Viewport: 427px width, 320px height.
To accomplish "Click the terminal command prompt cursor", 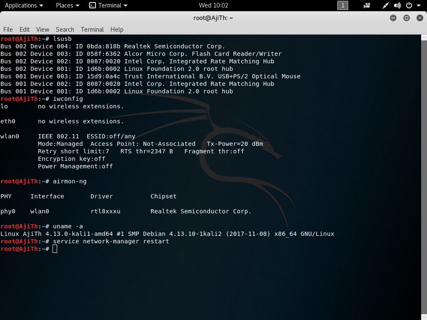I will tap(55, 249).
